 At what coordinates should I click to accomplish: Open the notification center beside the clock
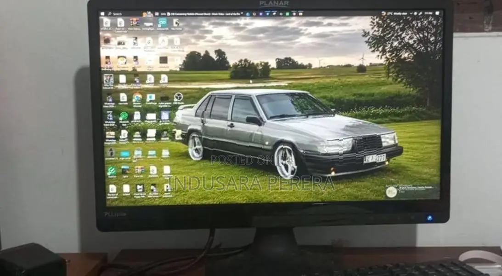pyautogui.click(x=437, y=13)
